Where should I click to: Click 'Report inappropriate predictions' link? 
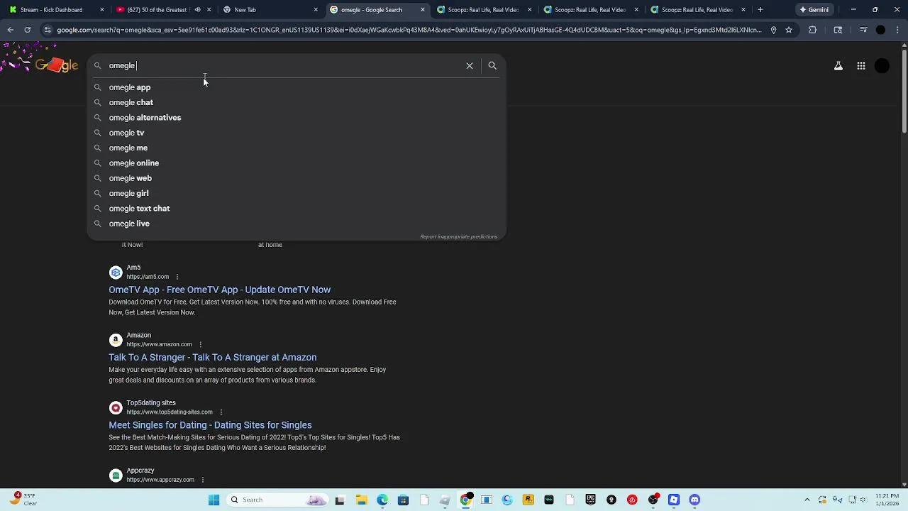click(x=458, y=236)
